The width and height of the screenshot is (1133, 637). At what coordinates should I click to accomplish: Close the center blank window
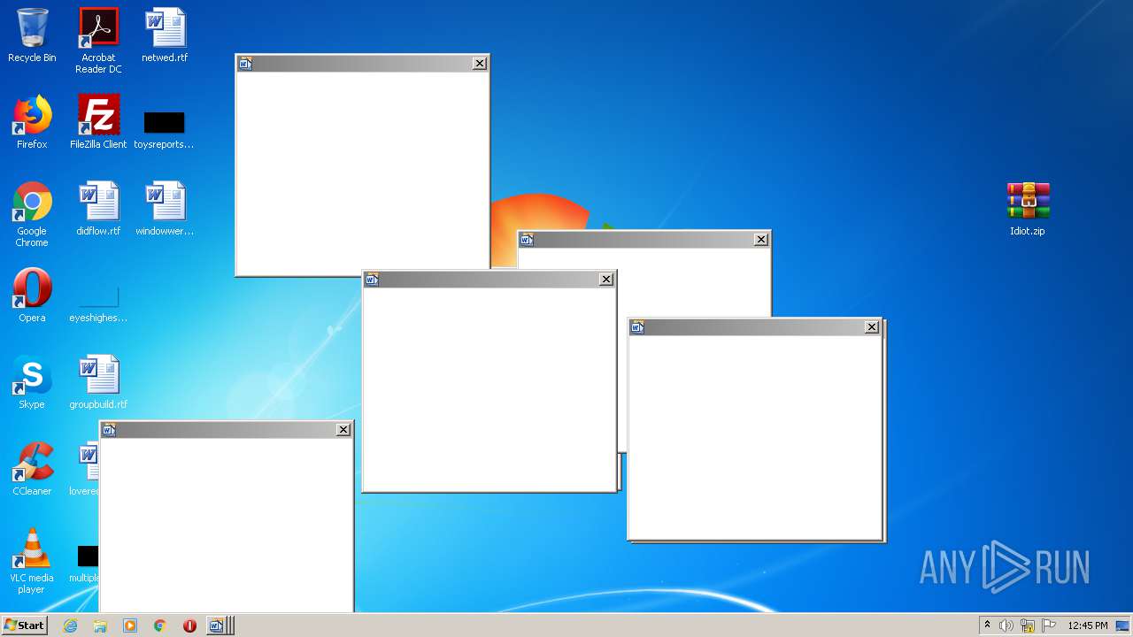pos(606,279)
